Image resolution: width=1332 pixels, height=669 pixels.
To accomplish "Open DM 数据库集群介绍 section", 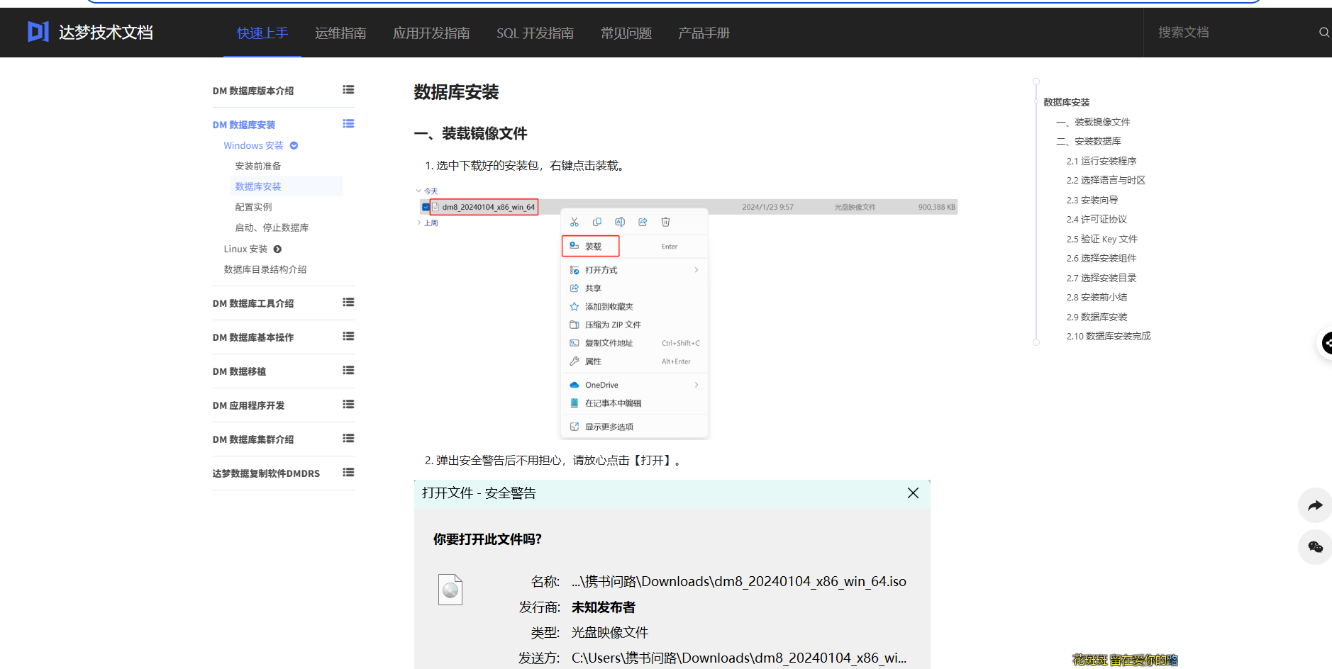I will click(x=253, y=439).
